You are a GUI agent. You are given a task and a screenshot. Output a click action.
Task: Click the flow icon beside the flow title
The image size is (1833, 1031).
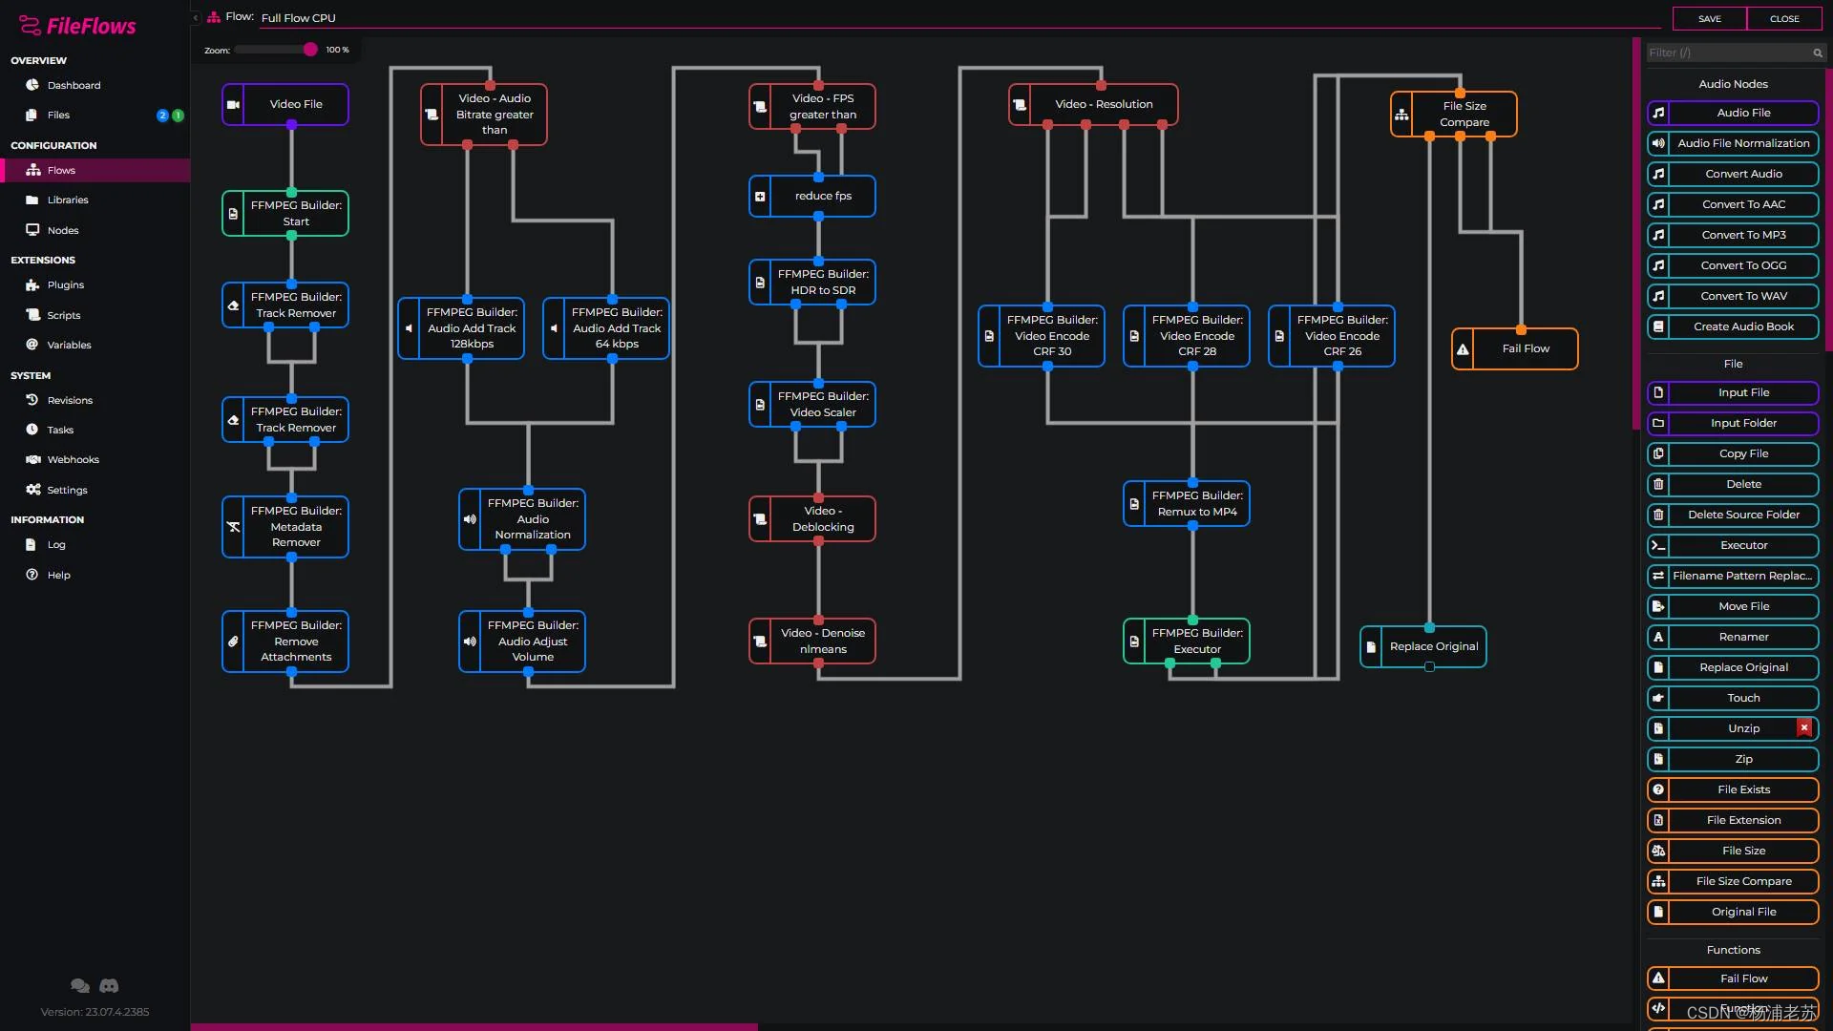pos(213,16)
